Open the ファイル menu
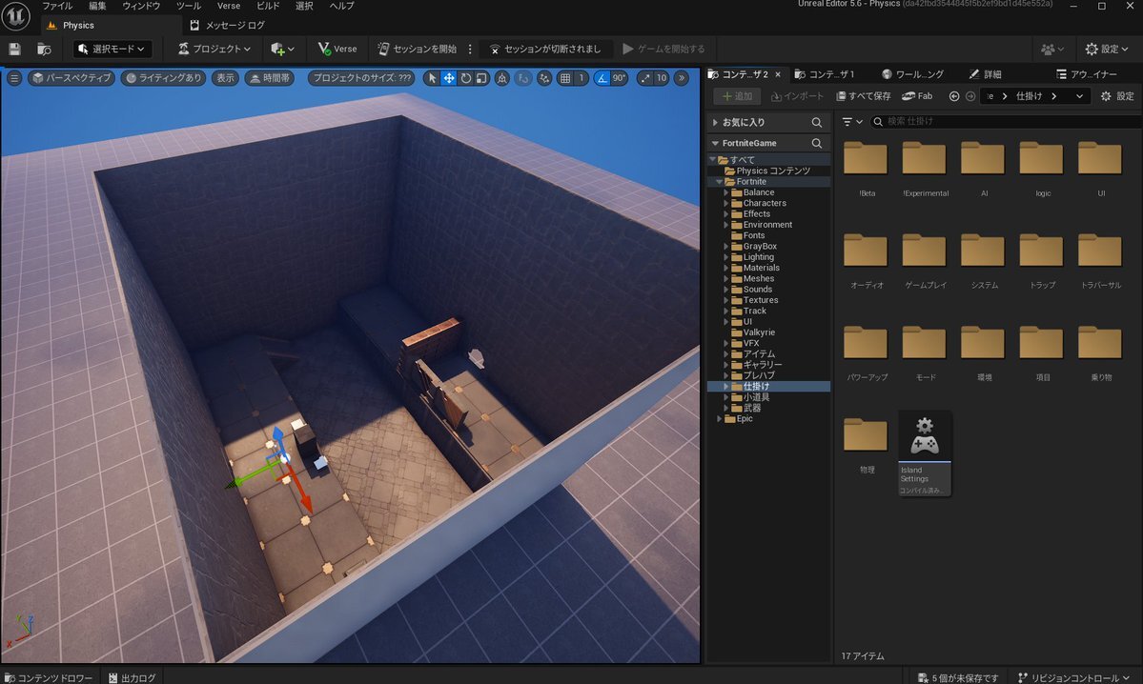Image resolution: width=1143 pixels, height=684 pixels. [57, 6]
